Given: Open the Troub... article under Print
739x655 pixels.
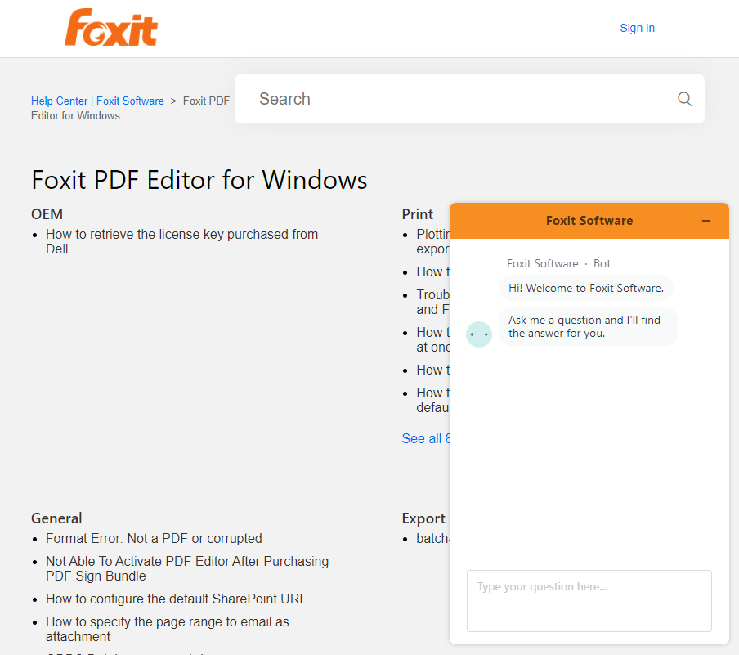Looking at the screenshot, I should pyautogui.click(x=432, y=302).
